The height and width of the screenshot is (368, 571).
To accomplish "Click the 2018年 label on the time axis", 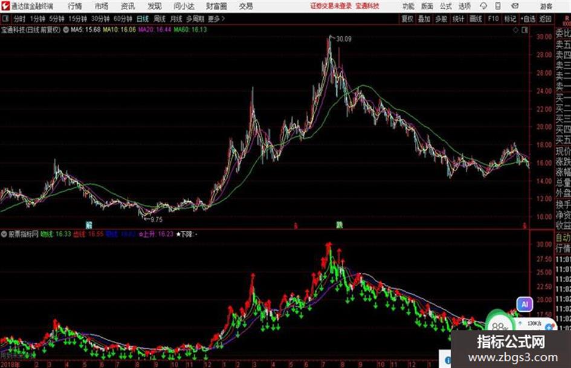I will coord(10,364).
